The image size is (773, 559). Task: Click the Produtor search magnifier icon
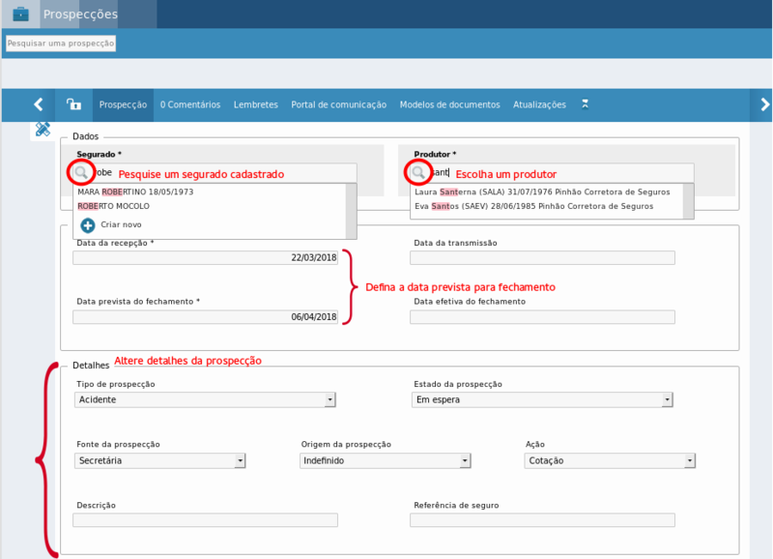[x=418, y=173]
